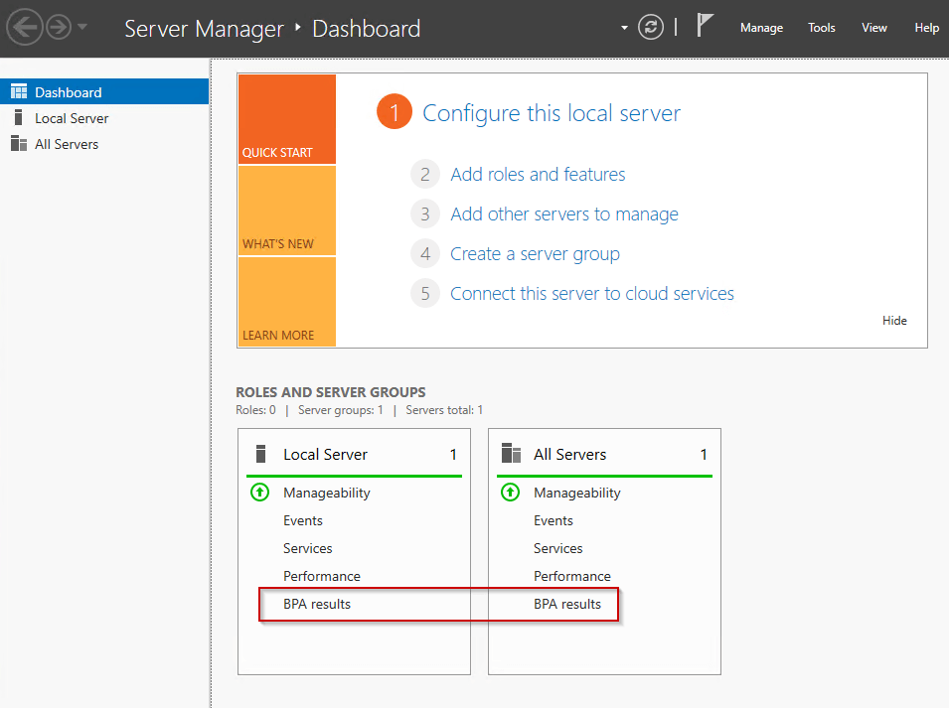Click the All Servers icon in sidebar

pyautogui.click(x=19, y=143)
